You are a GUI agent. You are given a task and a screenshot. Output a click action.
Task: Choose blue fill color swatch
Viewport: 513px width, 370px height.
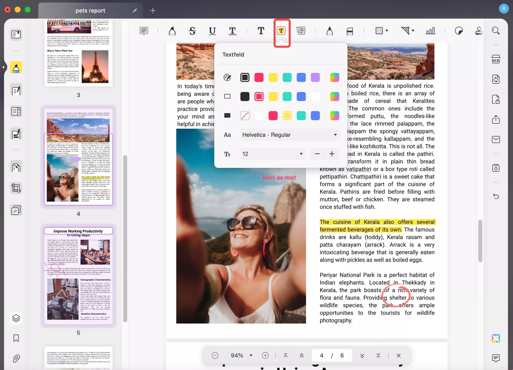[x=315, y=116]
